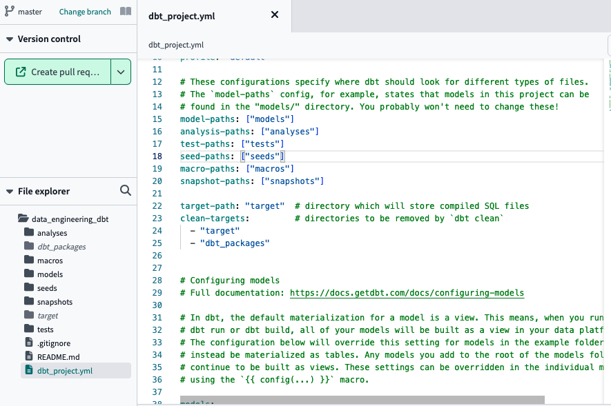Place cursor on analysis-paths line

[249, 132]
